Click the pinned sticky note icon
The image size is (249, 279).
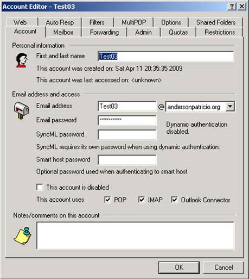(x=23, y=235)
